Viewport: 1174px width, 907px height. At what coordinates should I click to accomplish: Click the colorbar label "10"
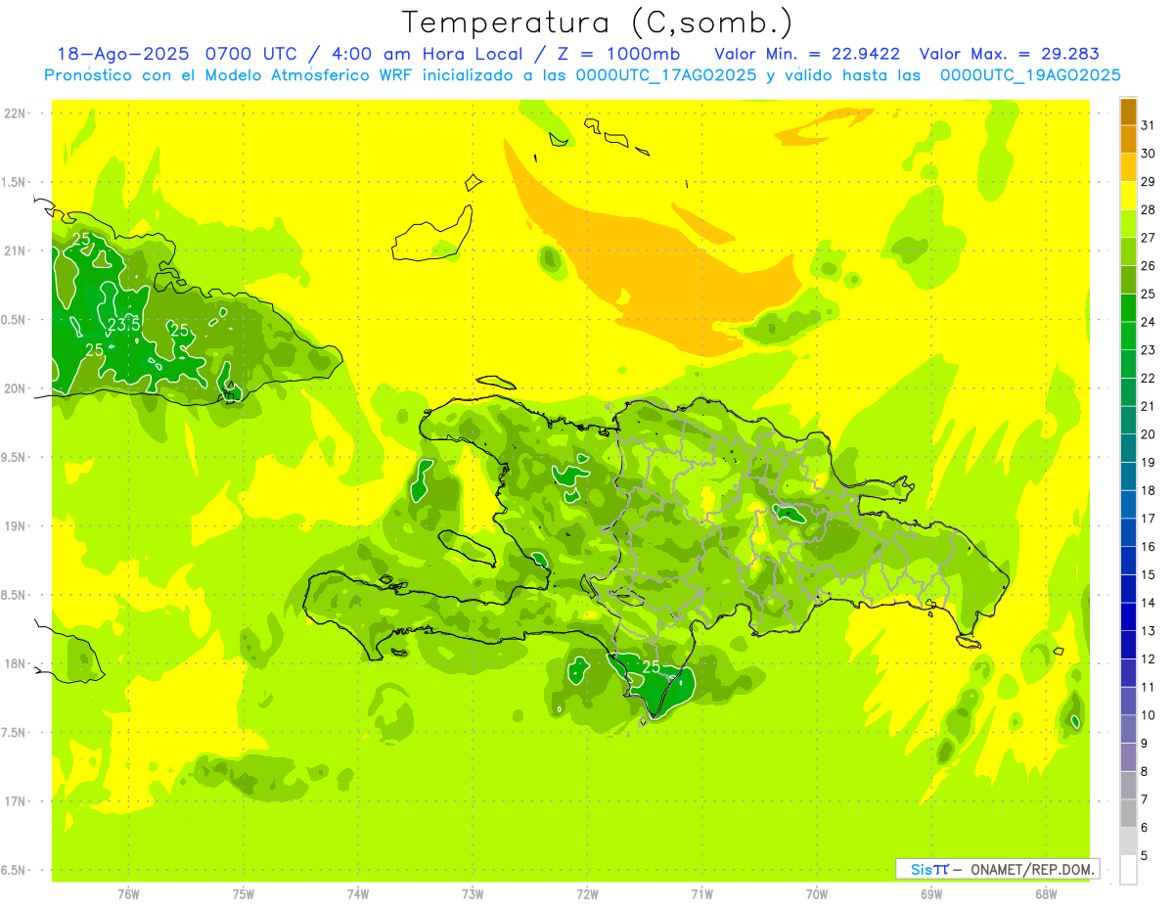point(1148,715)
